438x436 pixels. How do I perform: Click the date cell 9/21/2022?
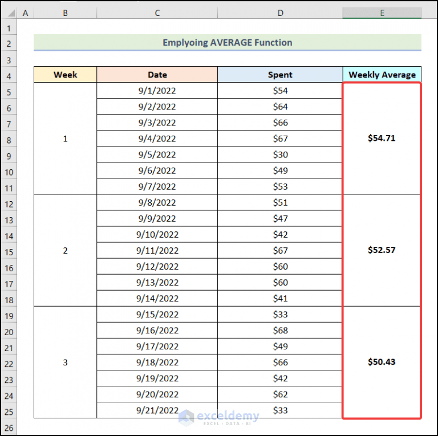(157, 410)
